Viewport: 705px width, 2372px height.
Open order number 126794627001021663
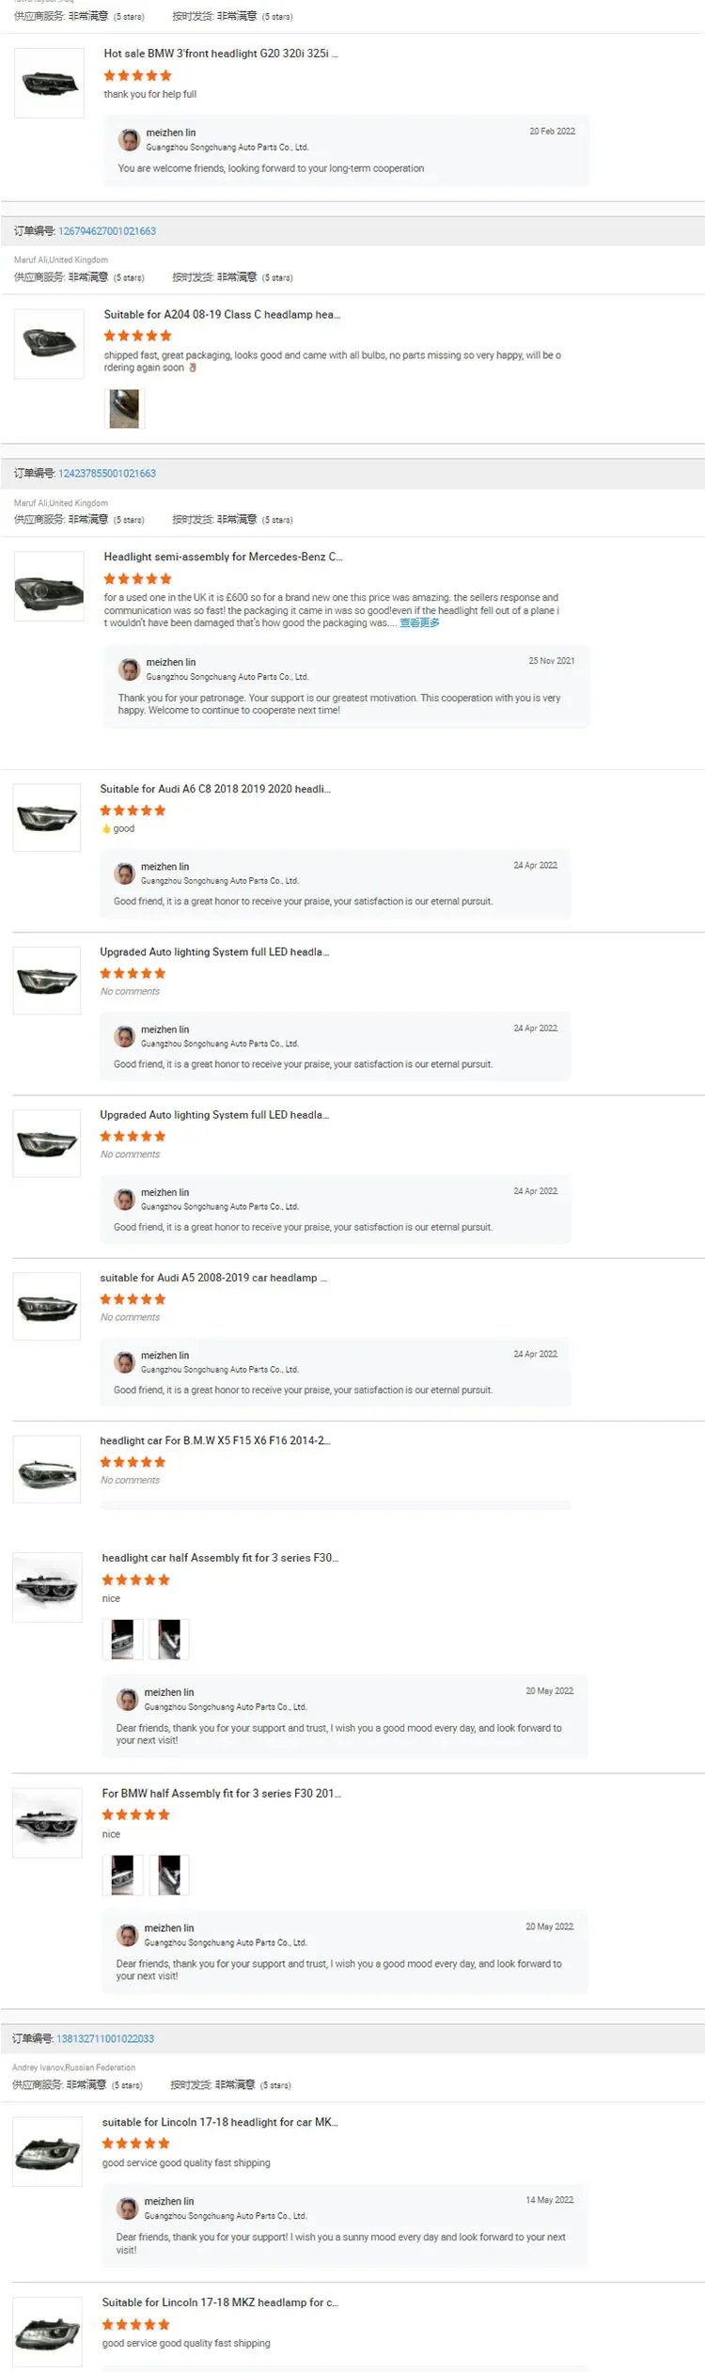pyautogui.click(x=107, y=231)
